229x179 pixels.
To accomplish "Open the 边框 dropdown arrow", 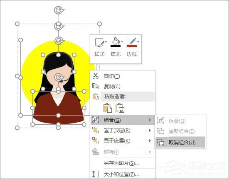I will click(x=138, y=42).
